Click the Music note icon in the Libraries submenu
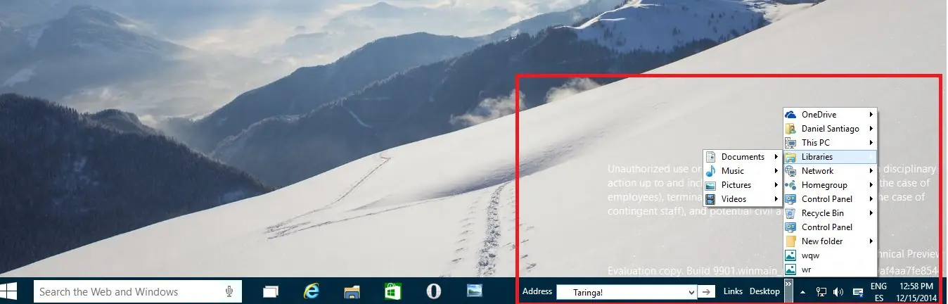 (710, 171)
